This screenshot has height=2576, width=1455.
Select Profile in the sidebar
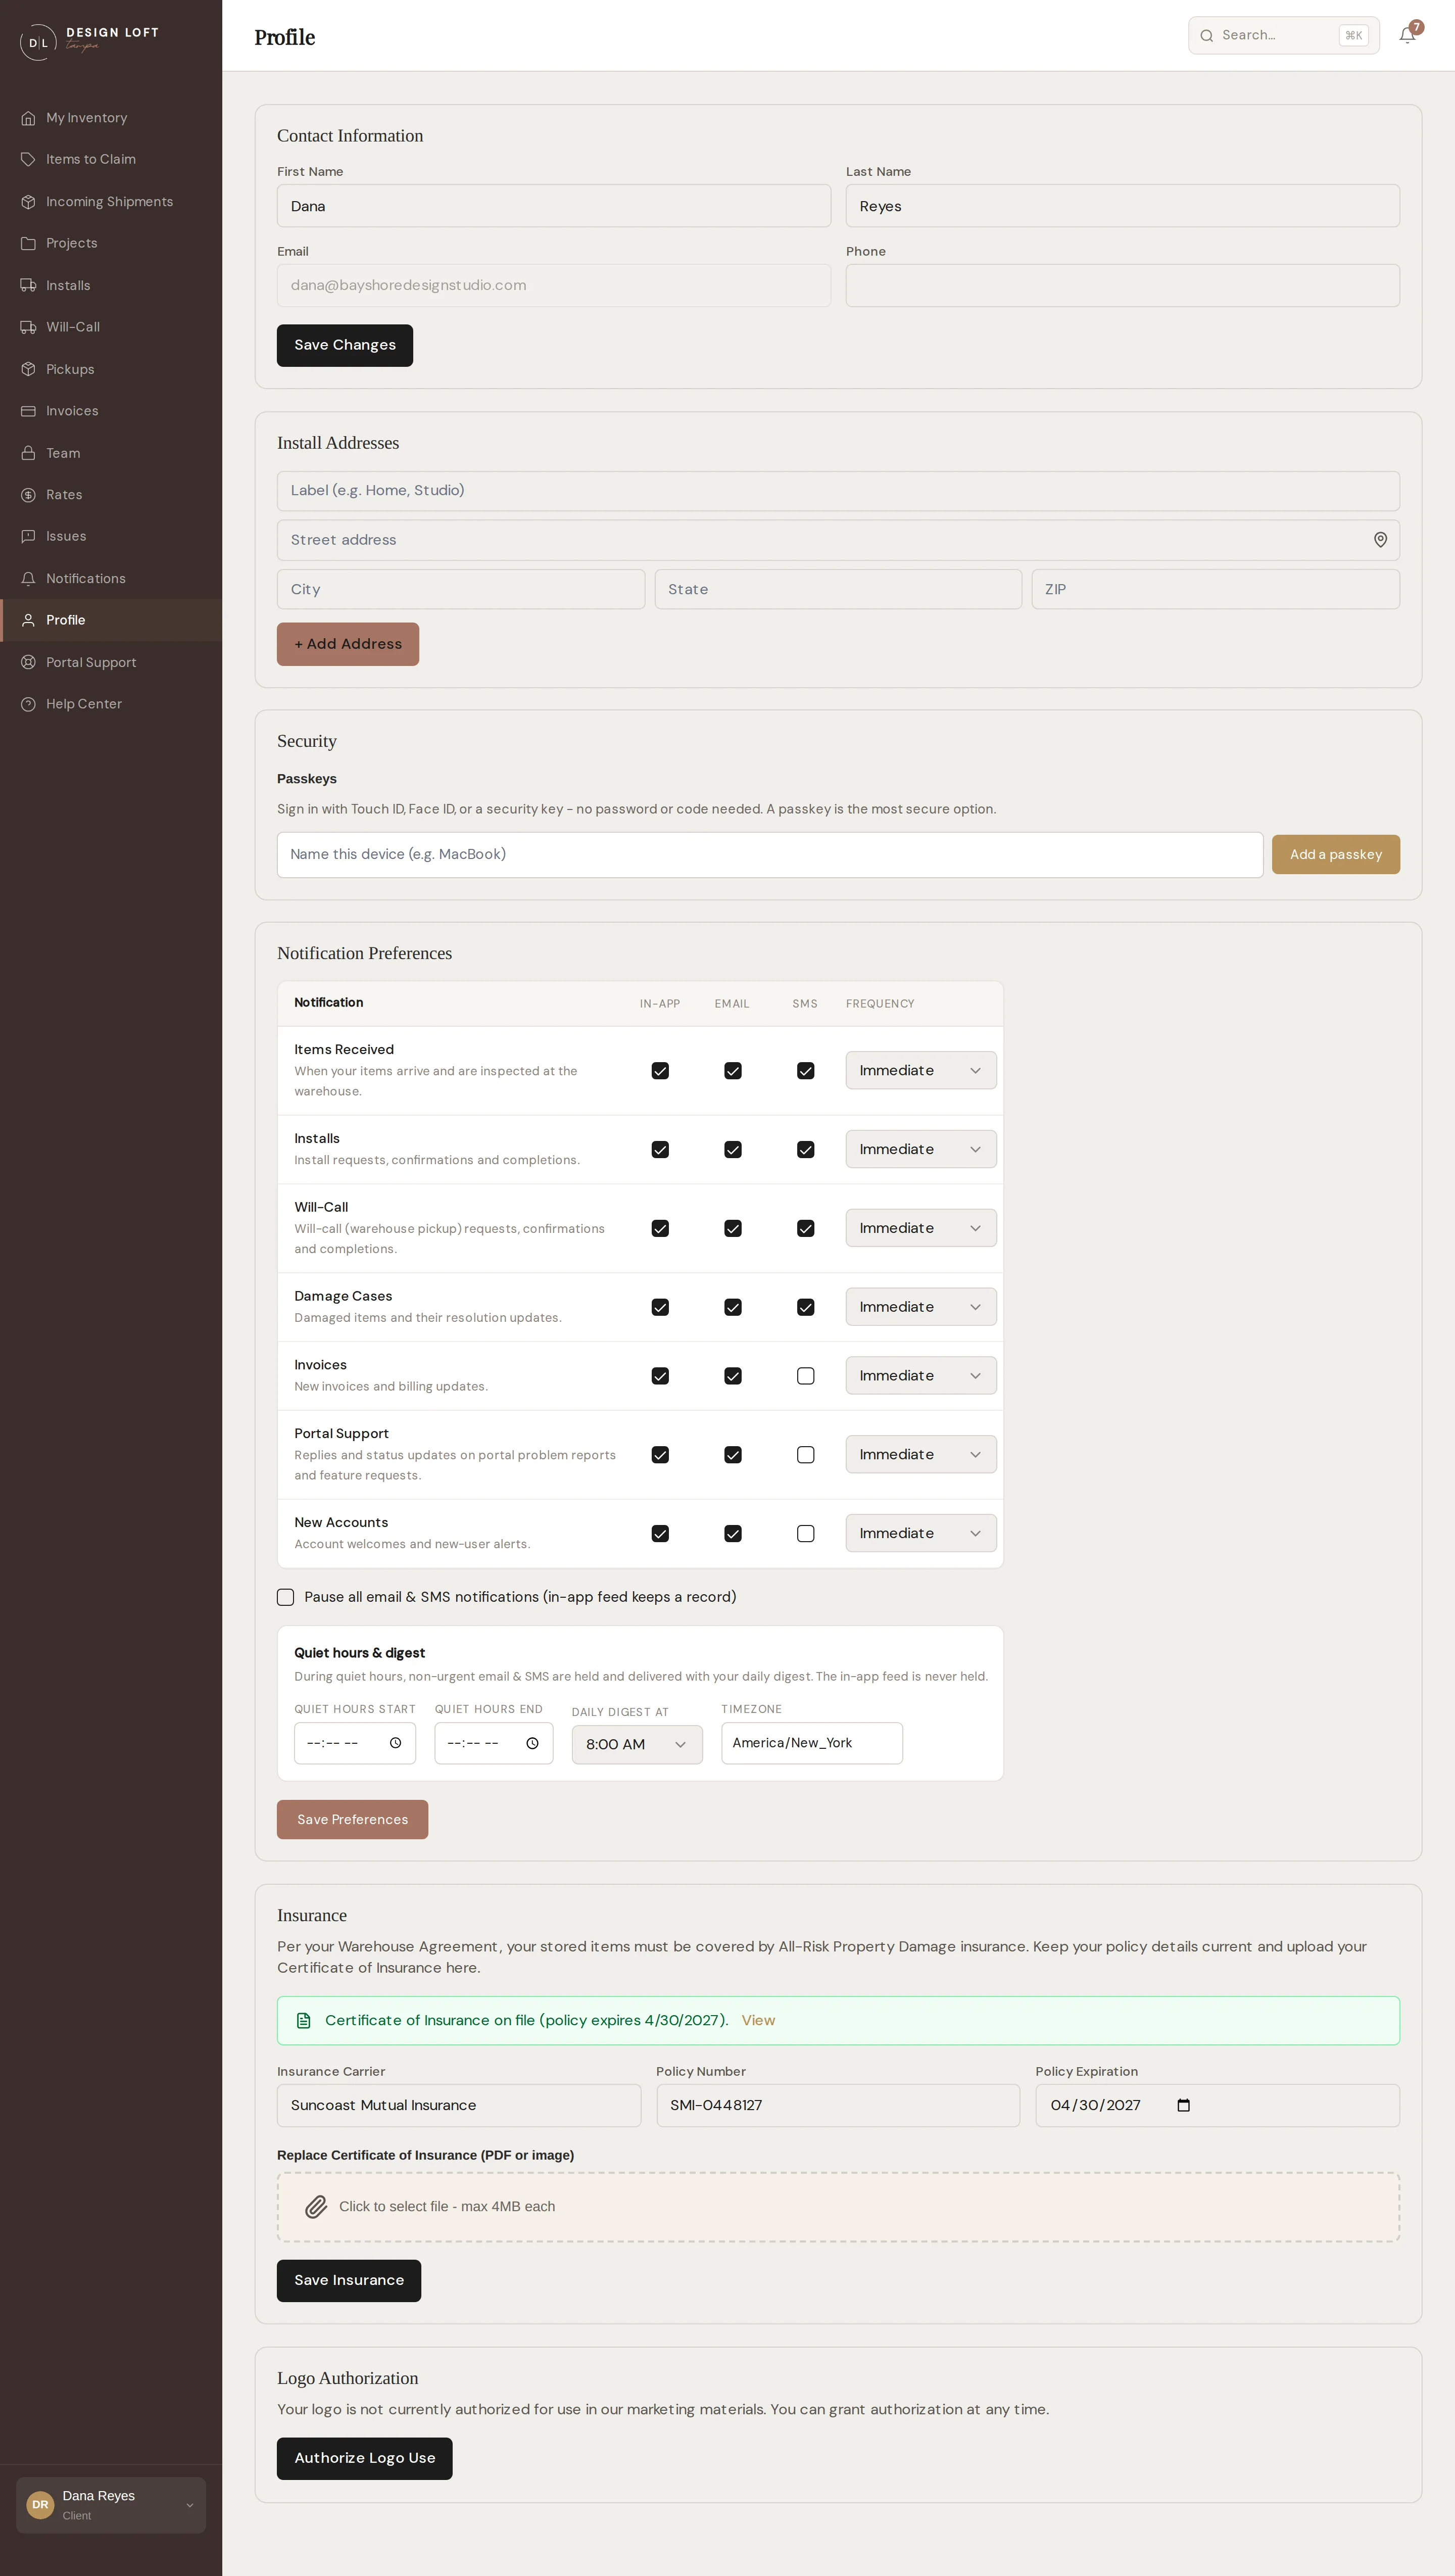point(111,620)
